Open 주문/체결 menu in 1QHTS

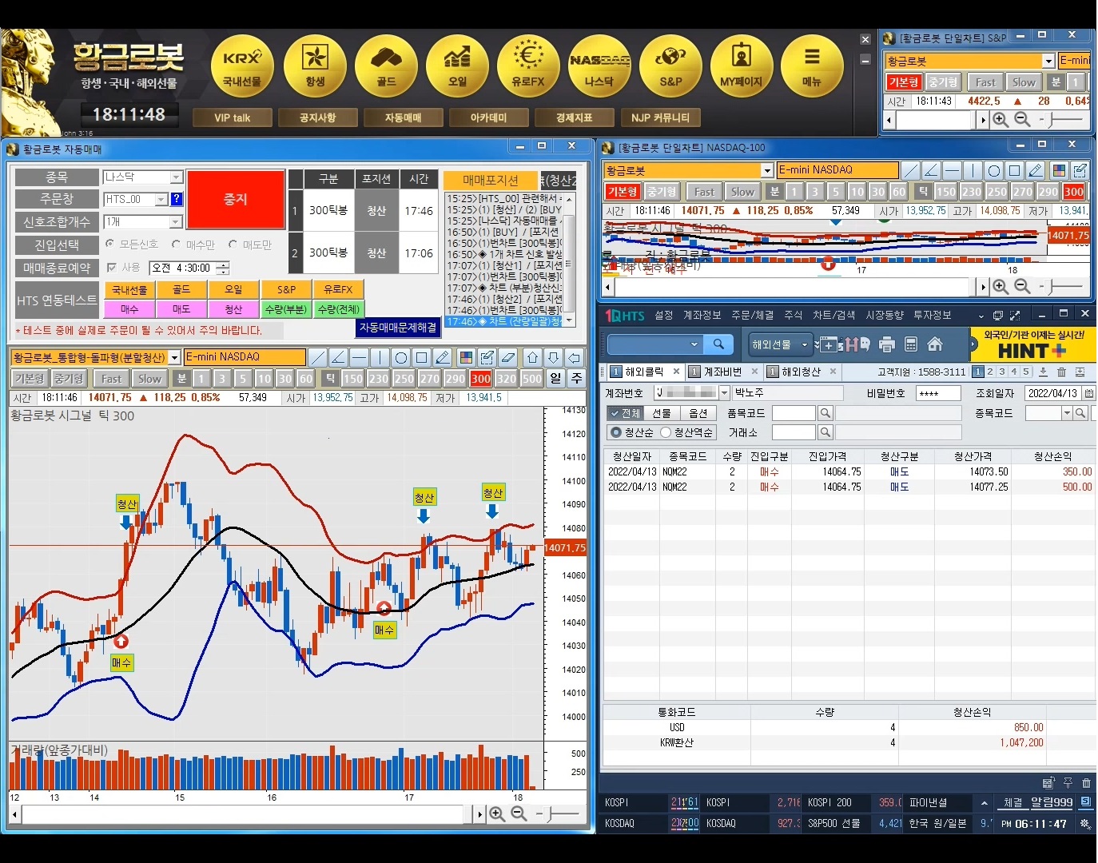pos(752,316)
